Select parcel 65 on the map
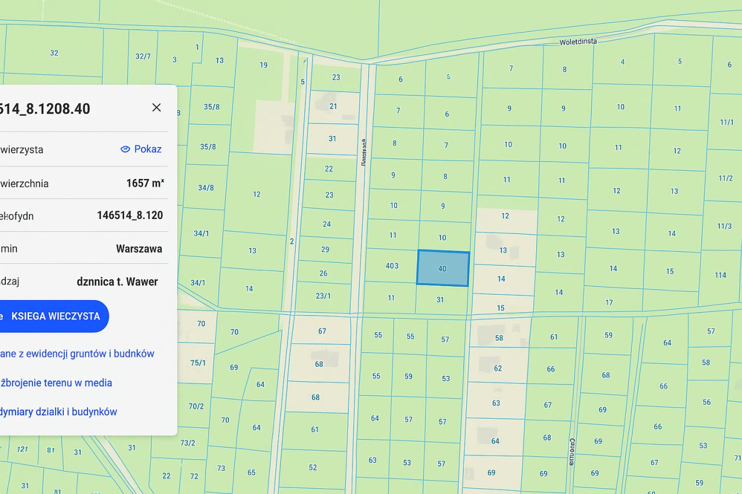 click(252, 473)
